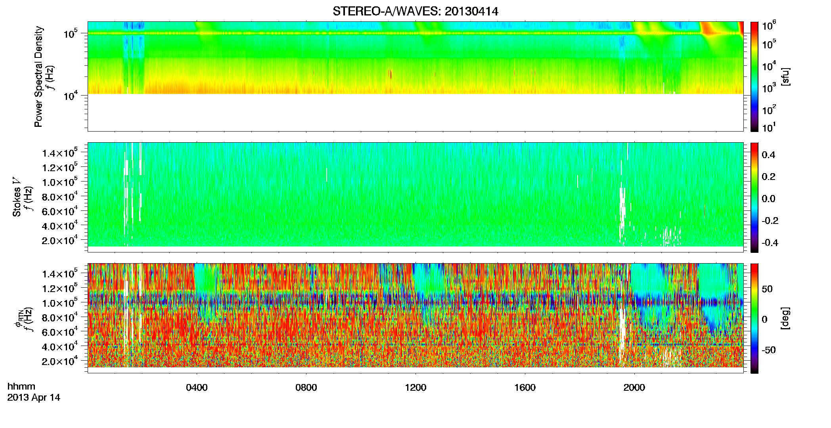Viewport: 831px width, 428px height.
Task: Select the "0.0" label on the Stokes color bar
Action: pyautogui.click(x=768, y=199)
